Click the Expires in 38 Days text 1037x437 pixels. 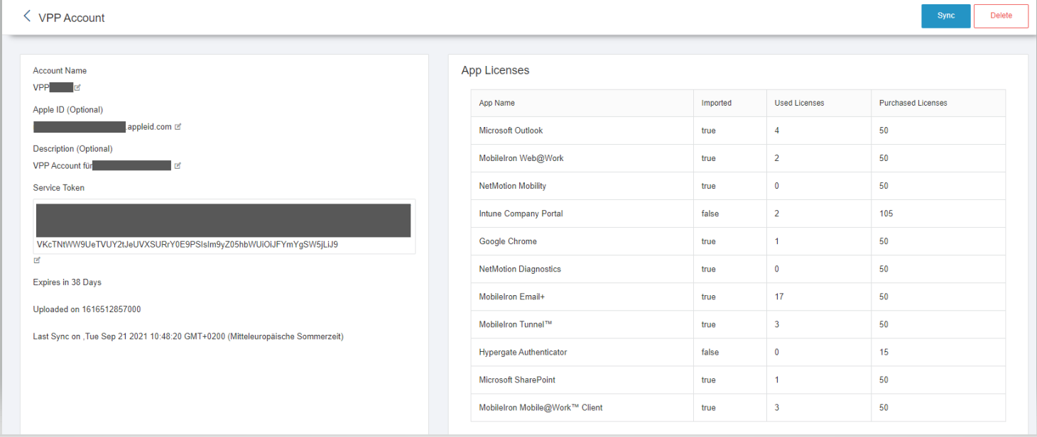[x=67, y=282]
